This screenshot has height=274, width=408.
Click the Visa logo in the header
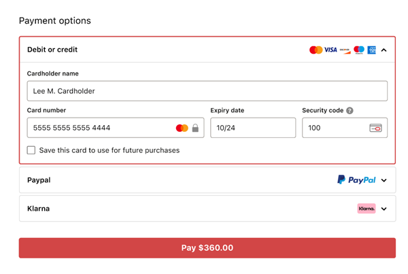(330, 50)
